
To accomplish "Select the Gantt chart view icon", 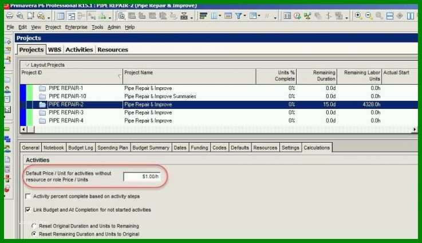I will click(x=71, y=16).
